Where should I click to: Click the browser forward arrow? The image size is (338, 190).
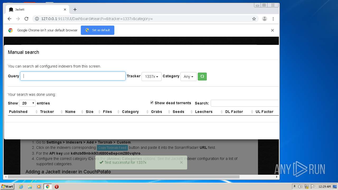pyautogui.click(x=18, y=19)
